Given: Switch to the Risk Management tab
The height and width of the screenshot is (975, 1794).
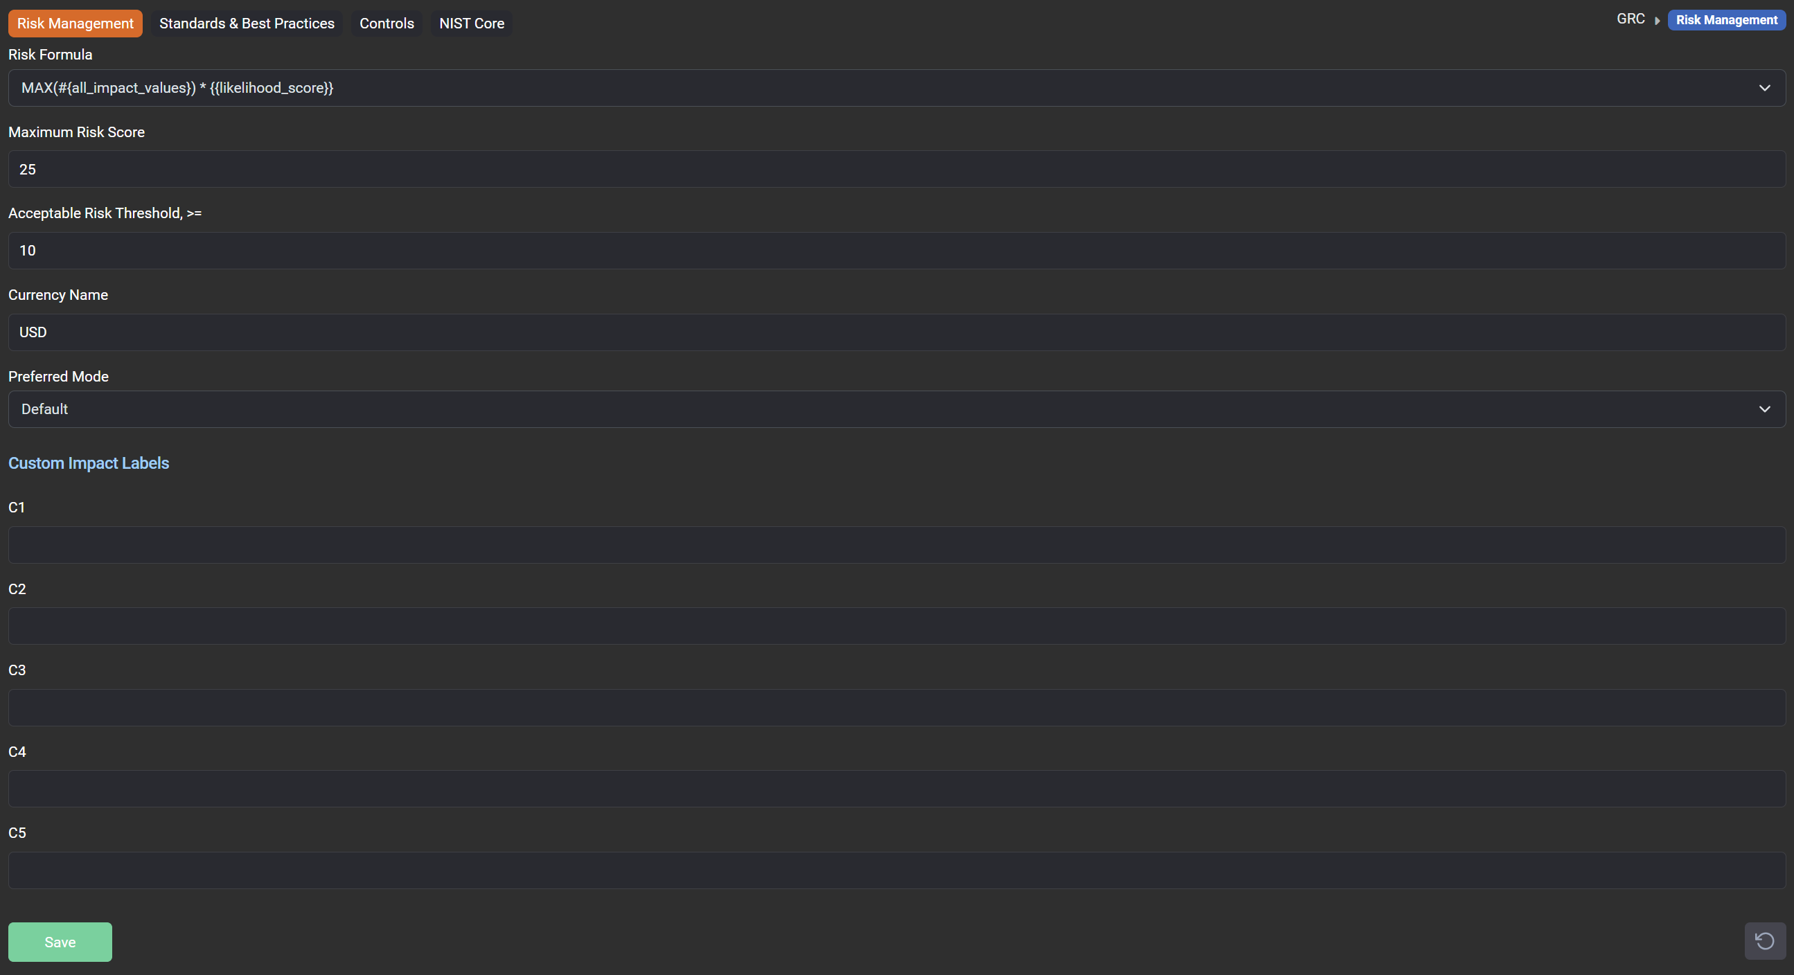Looking at the screenshot, I should [x=76, y=24].
